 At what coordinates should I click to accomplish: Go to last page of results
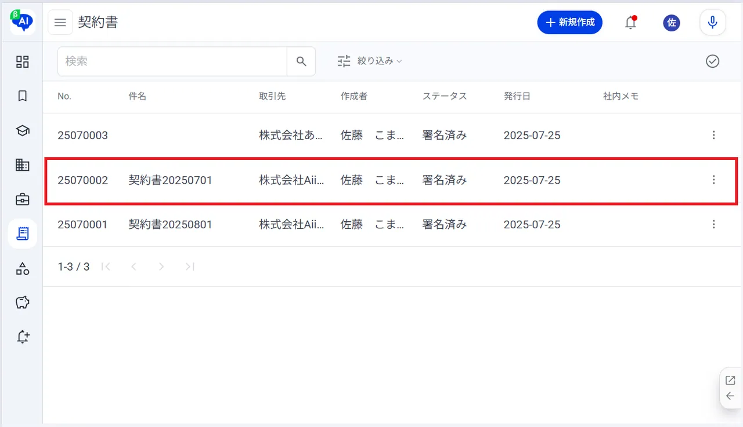pos(189,267)
